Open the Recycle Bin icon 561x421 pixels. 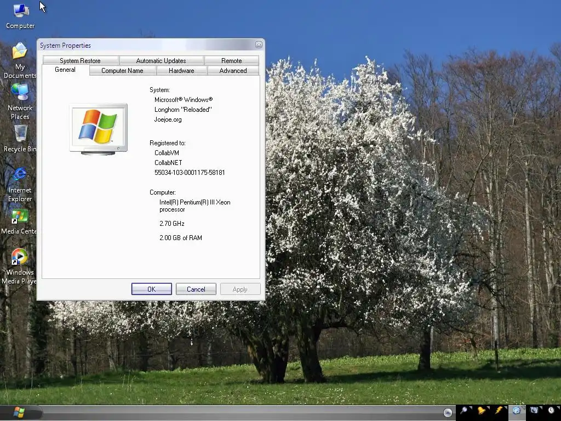tap(20, 139)
